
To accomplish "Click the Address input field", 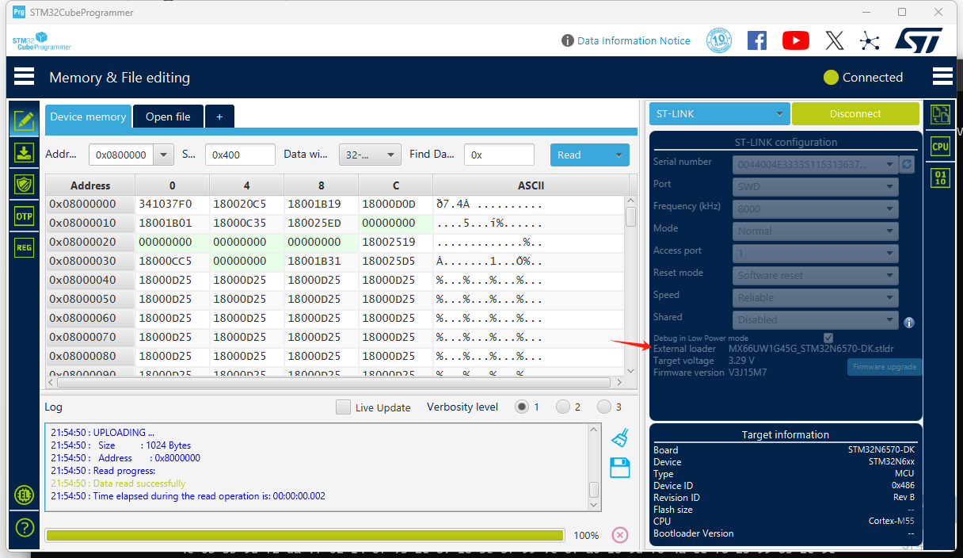I will tap(122, 155).
